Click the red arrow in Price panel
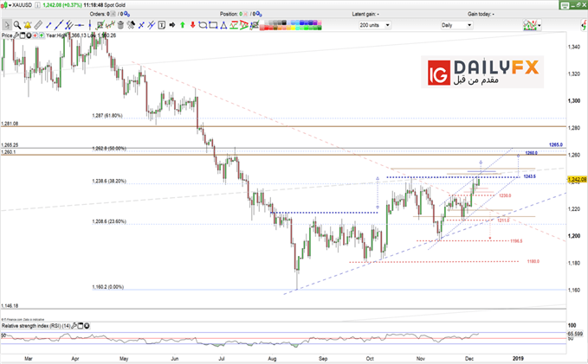The height and width of the screenshot is (364, 588). point(35,35)
